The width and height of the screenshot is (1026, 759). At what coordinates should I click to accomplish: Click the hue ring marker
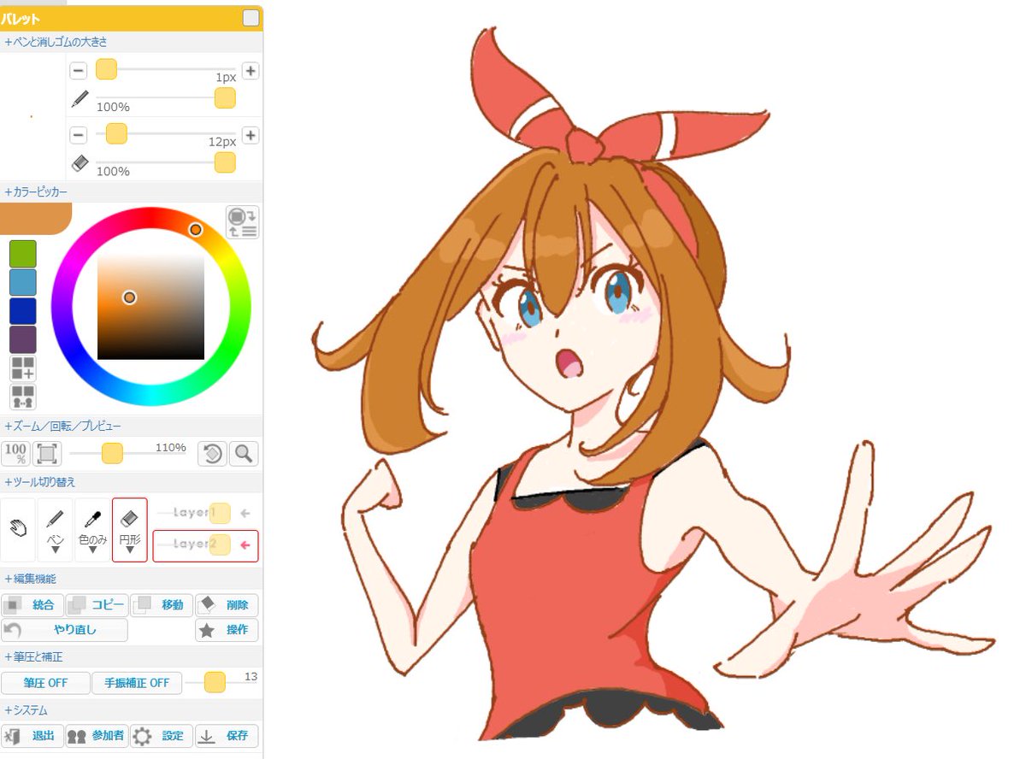pyautogui.click(x=195, y=229)
